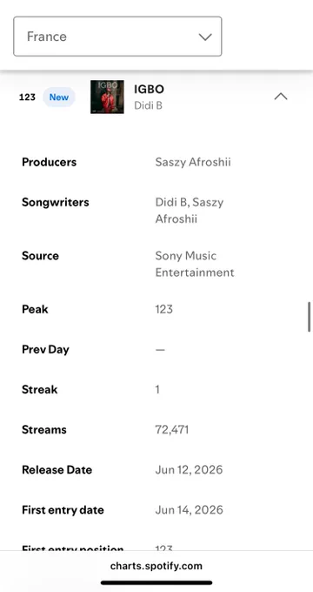Click the Streak value 1
Image resolution: width=313 pixels, height=592 pixels.
pyautogui.click(x=157, y=390)
